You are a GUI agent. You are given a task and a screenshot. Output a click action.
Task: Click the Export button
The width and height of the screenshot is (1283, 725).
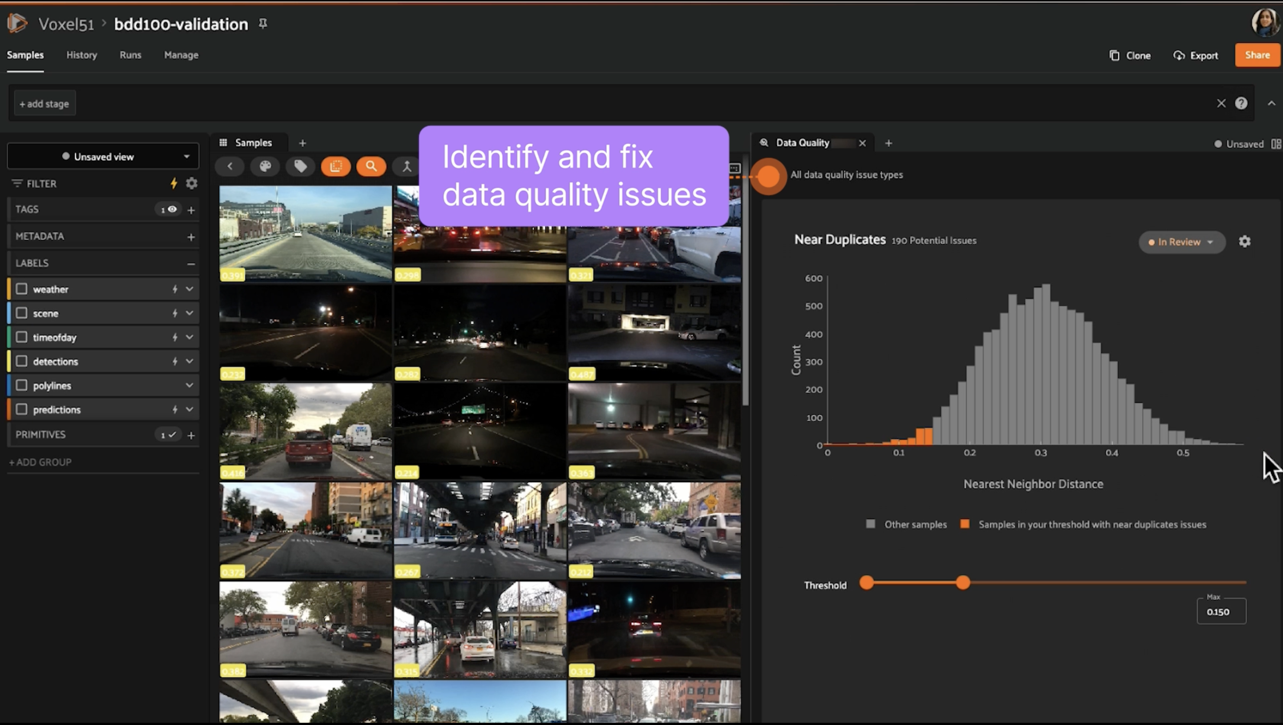[x=1196, y=55]
